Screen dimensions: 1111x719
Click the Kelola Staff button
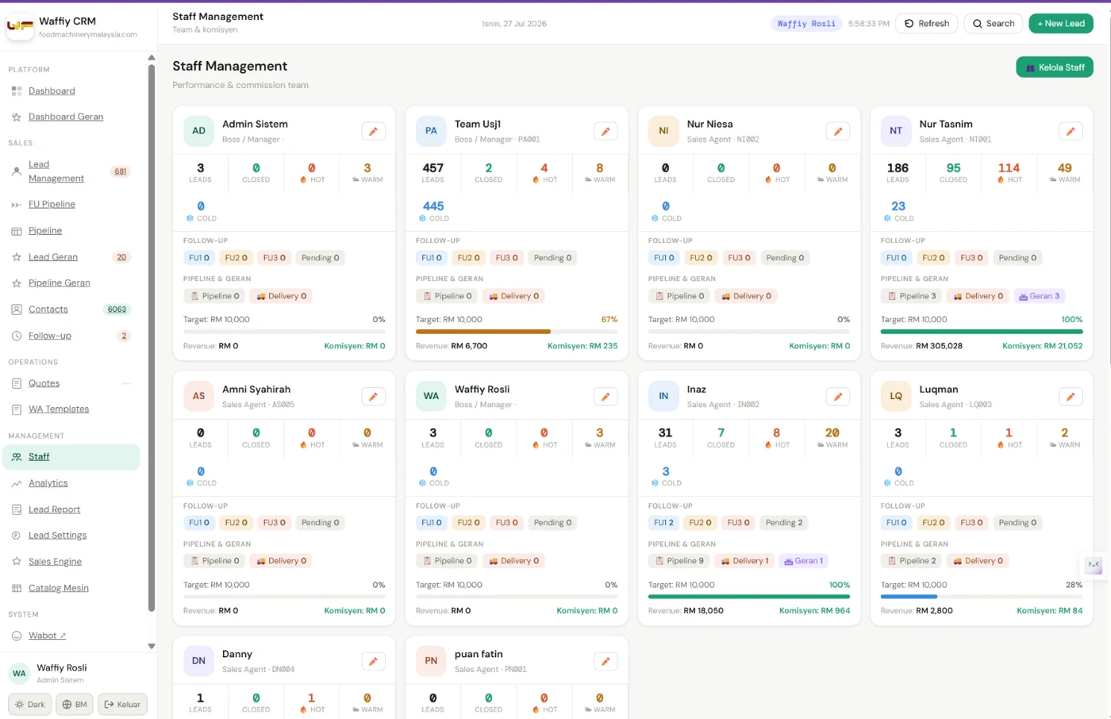[x=1055, y=67]
